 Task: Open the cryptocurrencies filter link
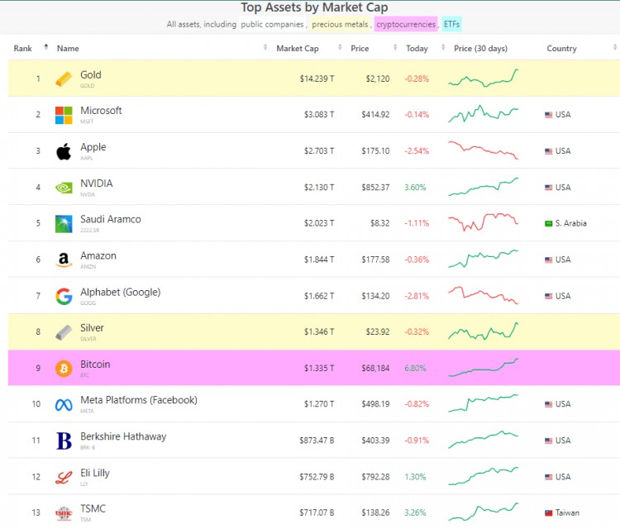[x=406, y=25]
